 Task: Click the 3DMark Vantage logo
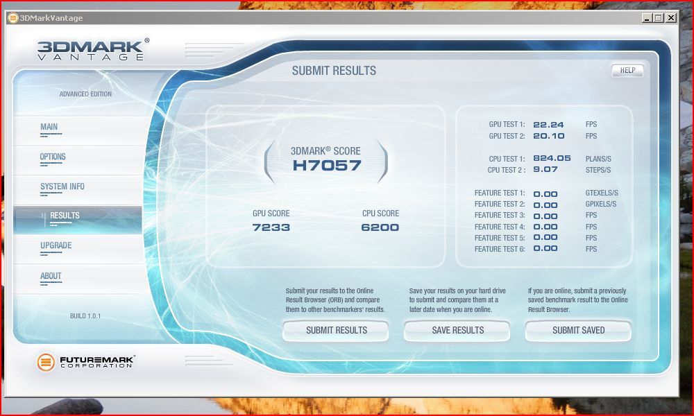click(x=93, y=49)
